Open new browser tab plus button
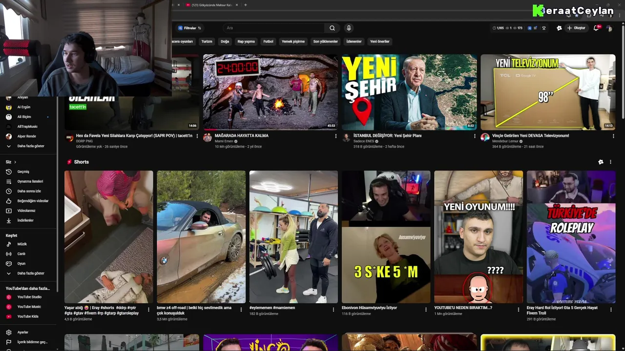This screenshot has height=351, width=625. (245, 5)
